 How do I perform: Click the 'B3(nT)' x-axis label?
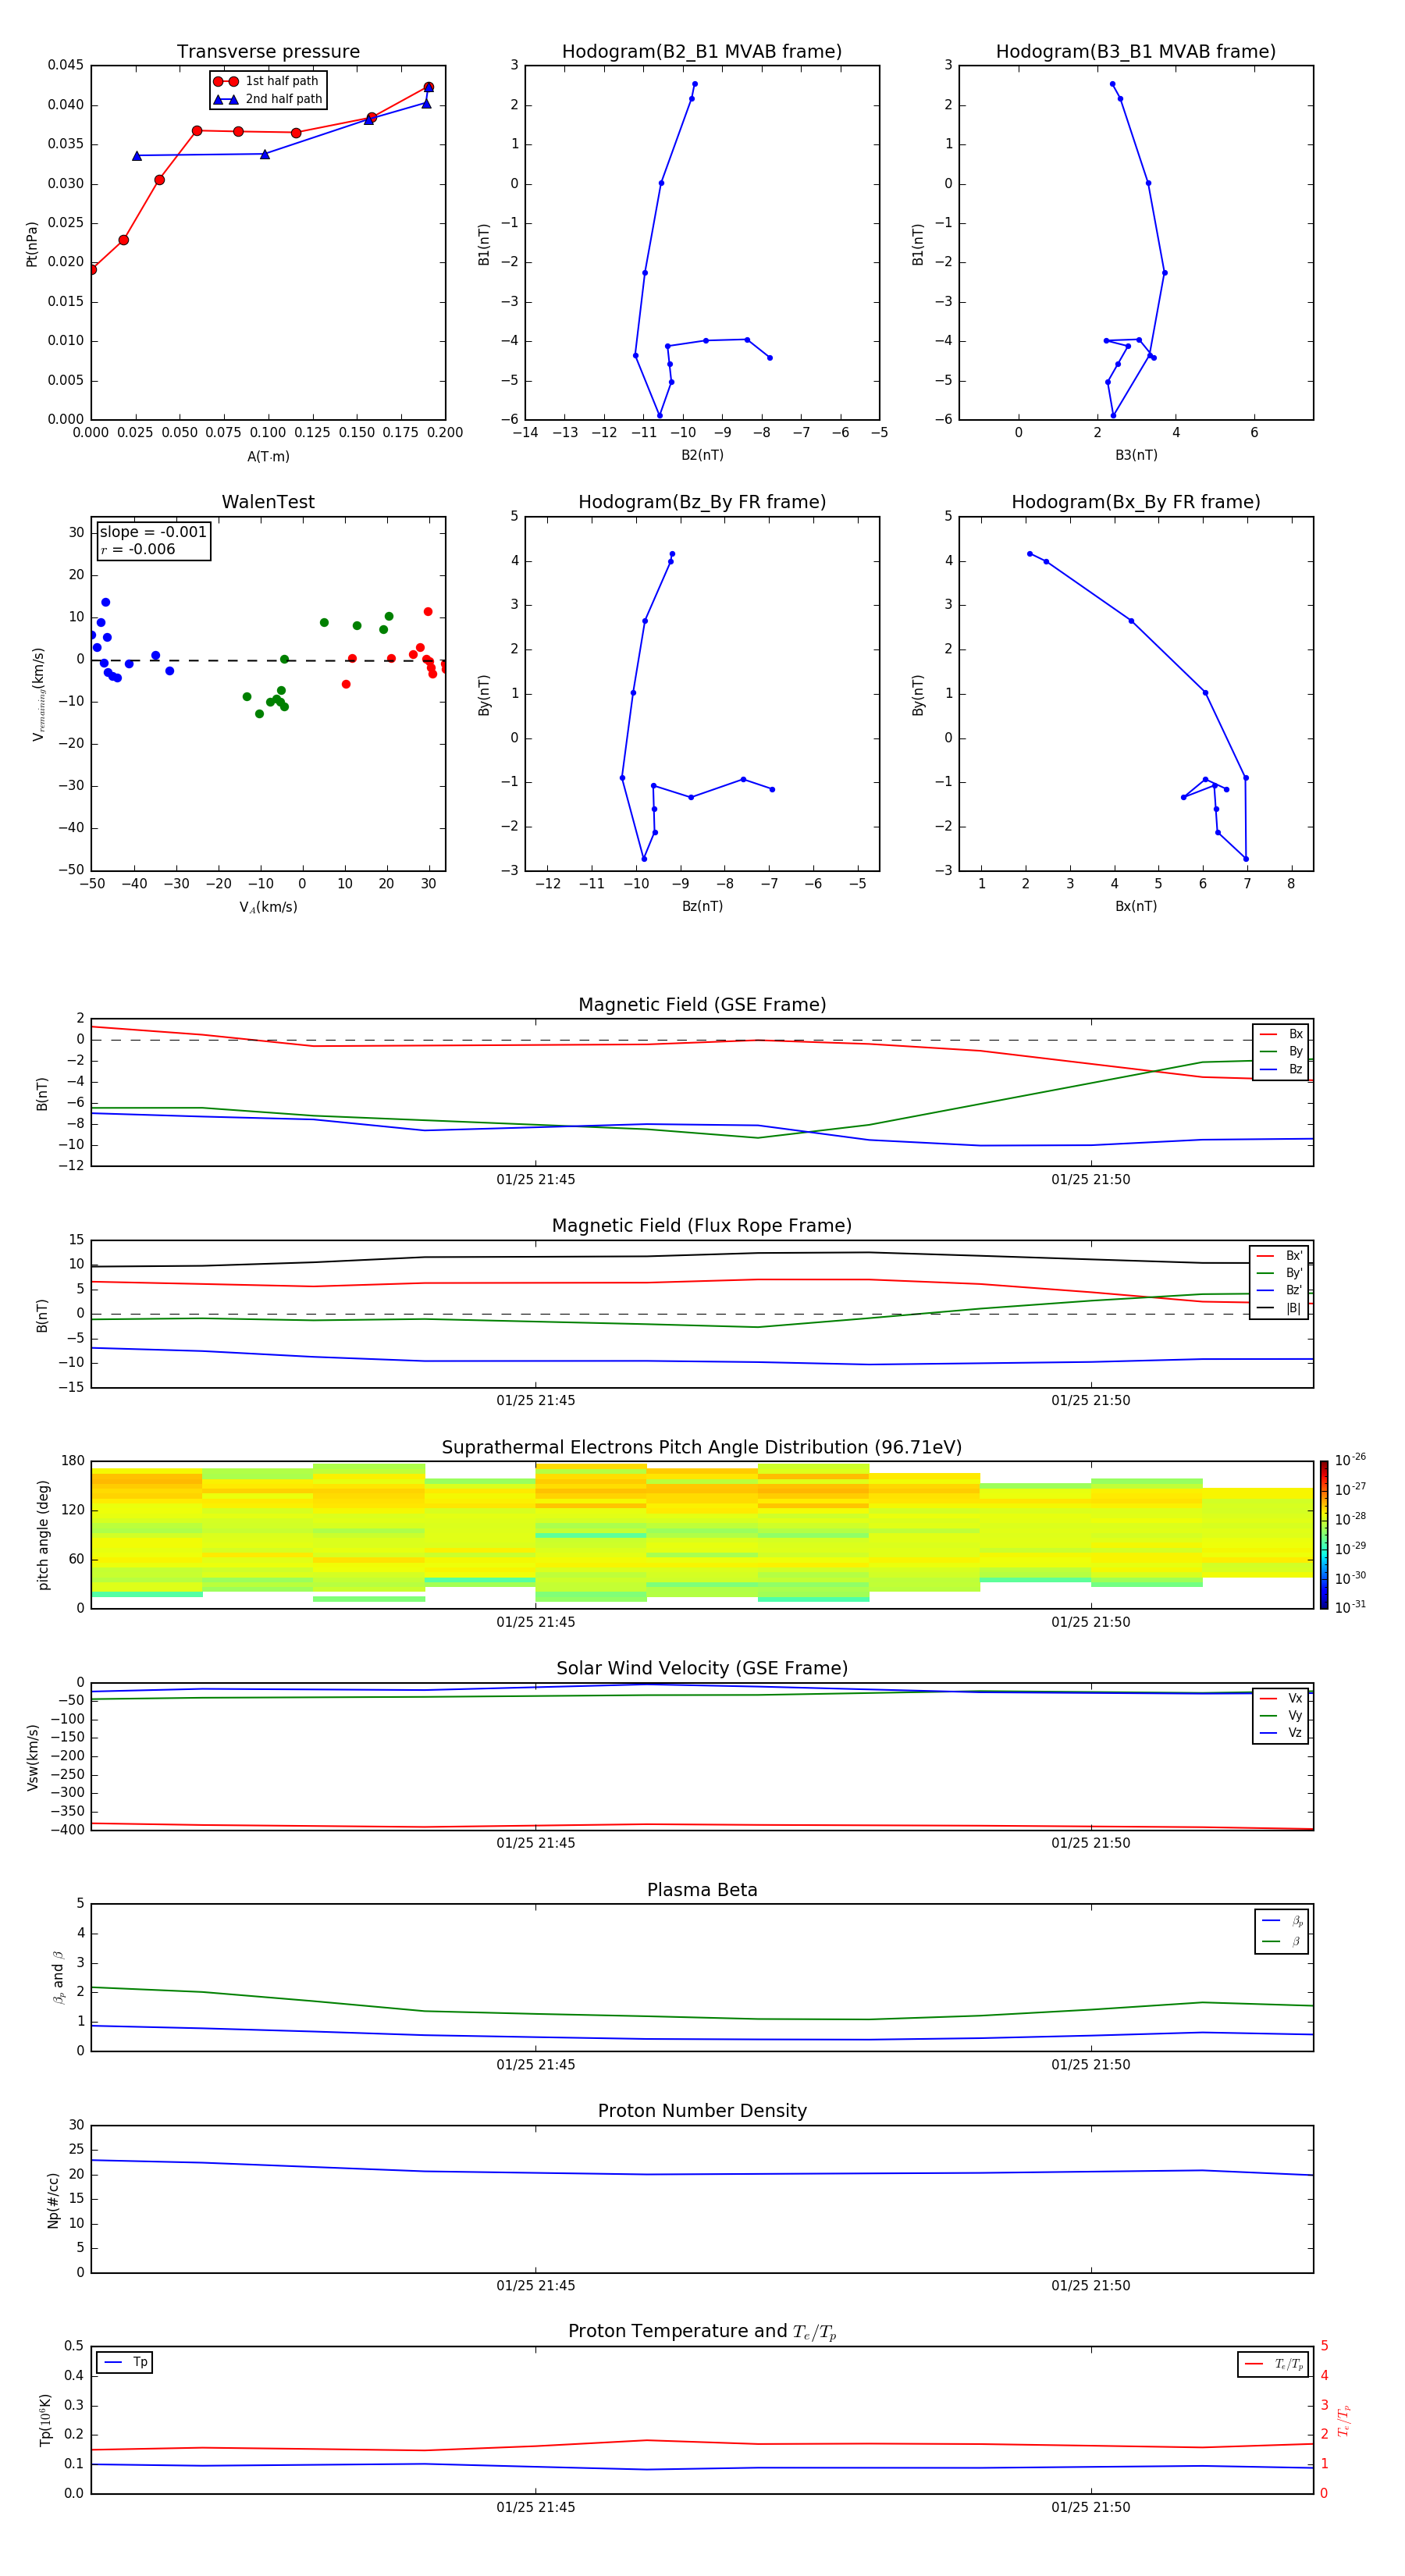click(1136, 456)
